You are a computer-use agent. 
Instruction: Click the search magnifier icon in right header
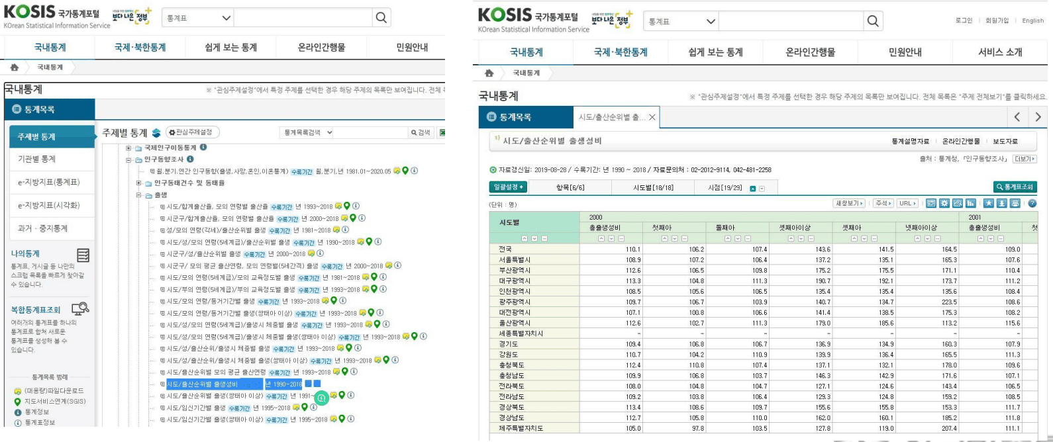873,21
